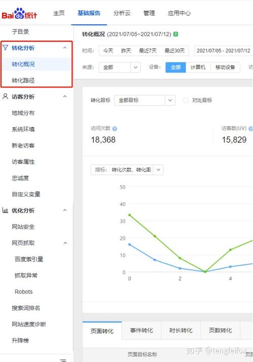Click the green line point at x=4
The width and height of the screenshot is (253, 362).
pyautogui.click(x=230, y=249)
